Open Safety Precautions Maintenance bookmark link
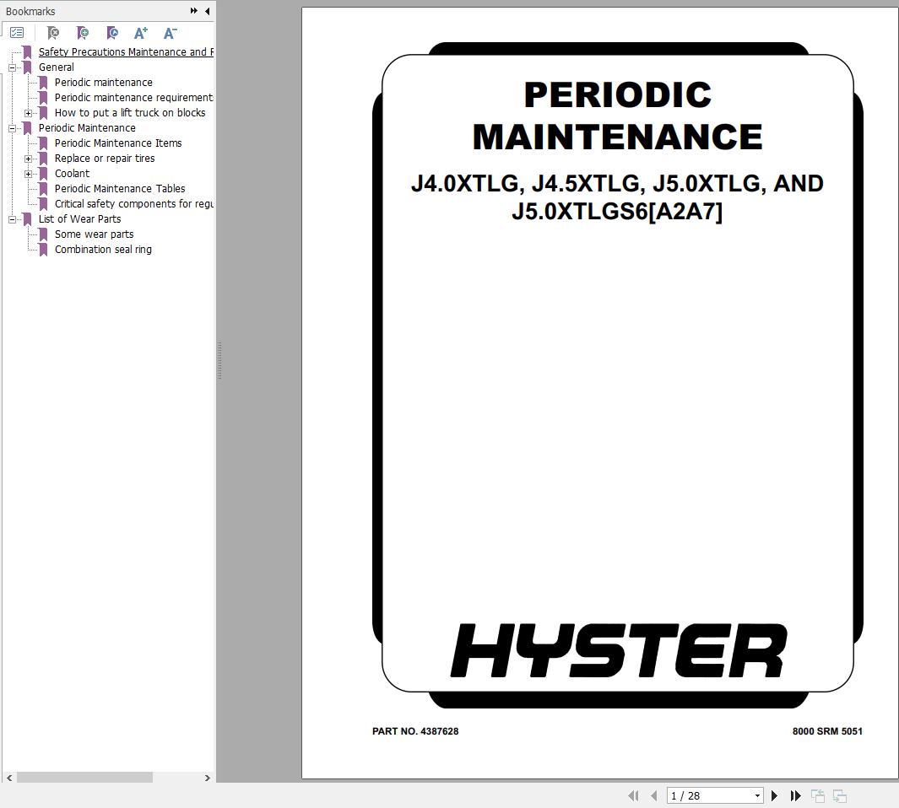 coord(125,52)
